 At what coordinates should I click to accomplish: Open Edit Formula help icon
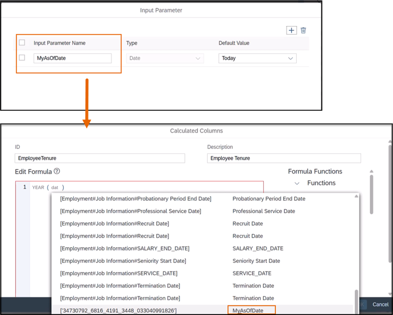tap(57, 171)
